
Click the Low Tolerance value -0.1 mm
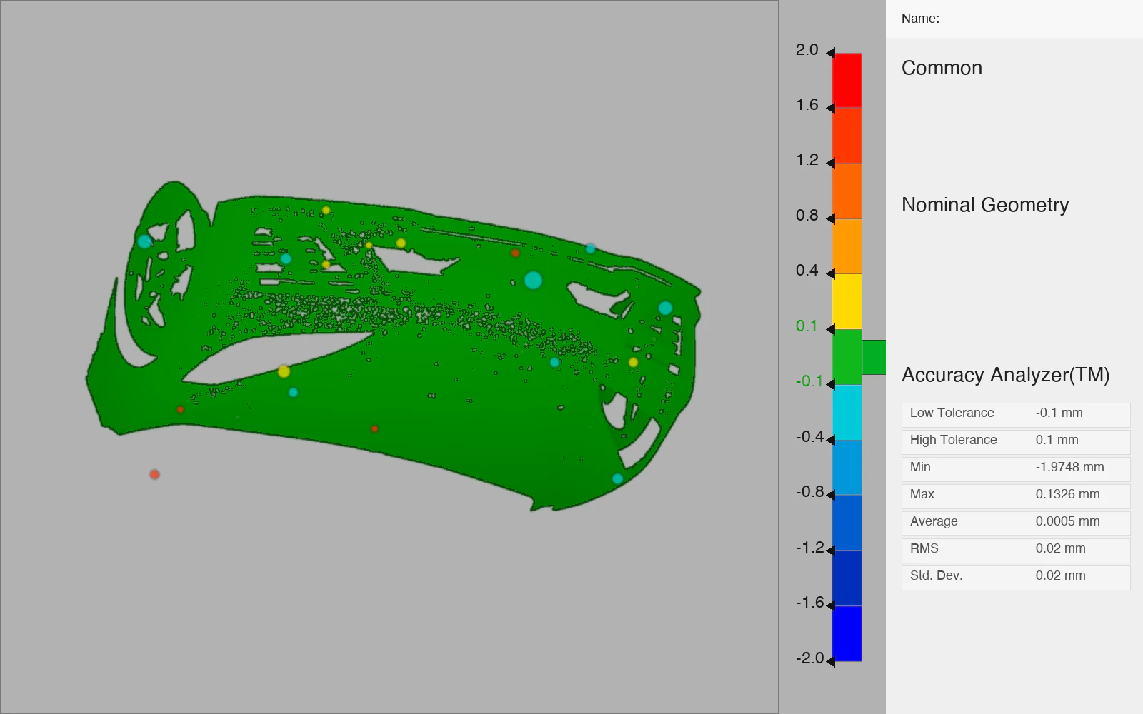(x=1059, y=413)
